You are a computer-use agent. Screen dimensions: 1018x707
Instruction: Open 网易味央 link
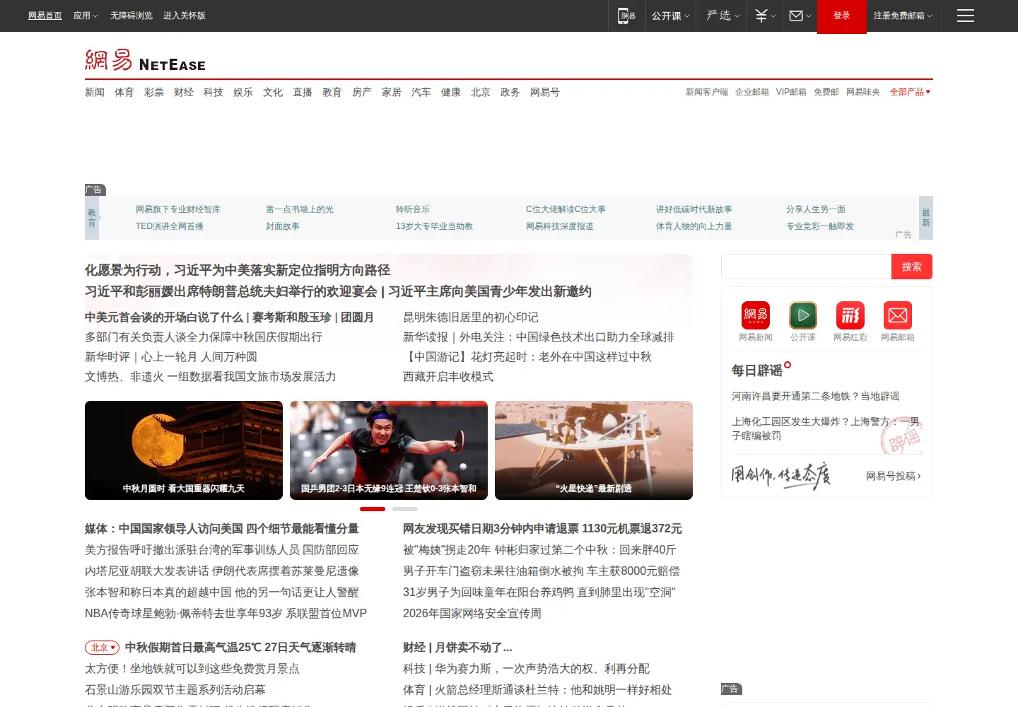point(863,92)
